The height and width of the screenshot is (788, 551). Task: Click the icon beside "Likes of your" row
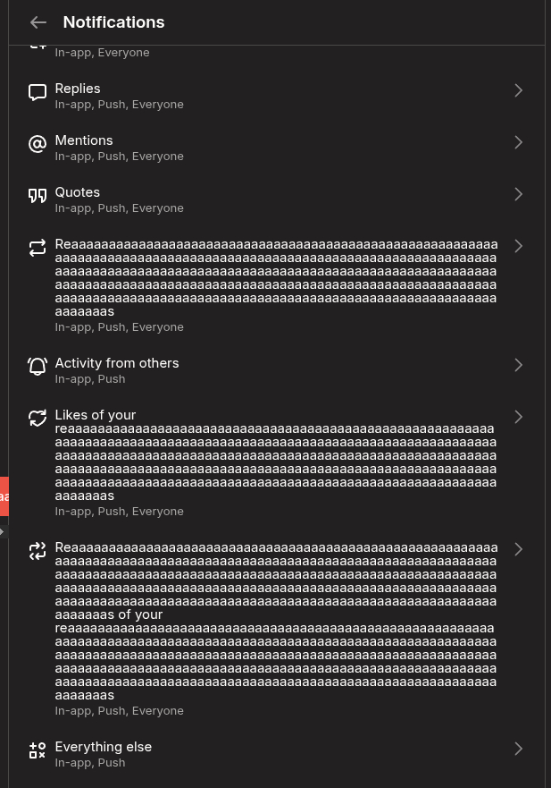coord(38,419)
